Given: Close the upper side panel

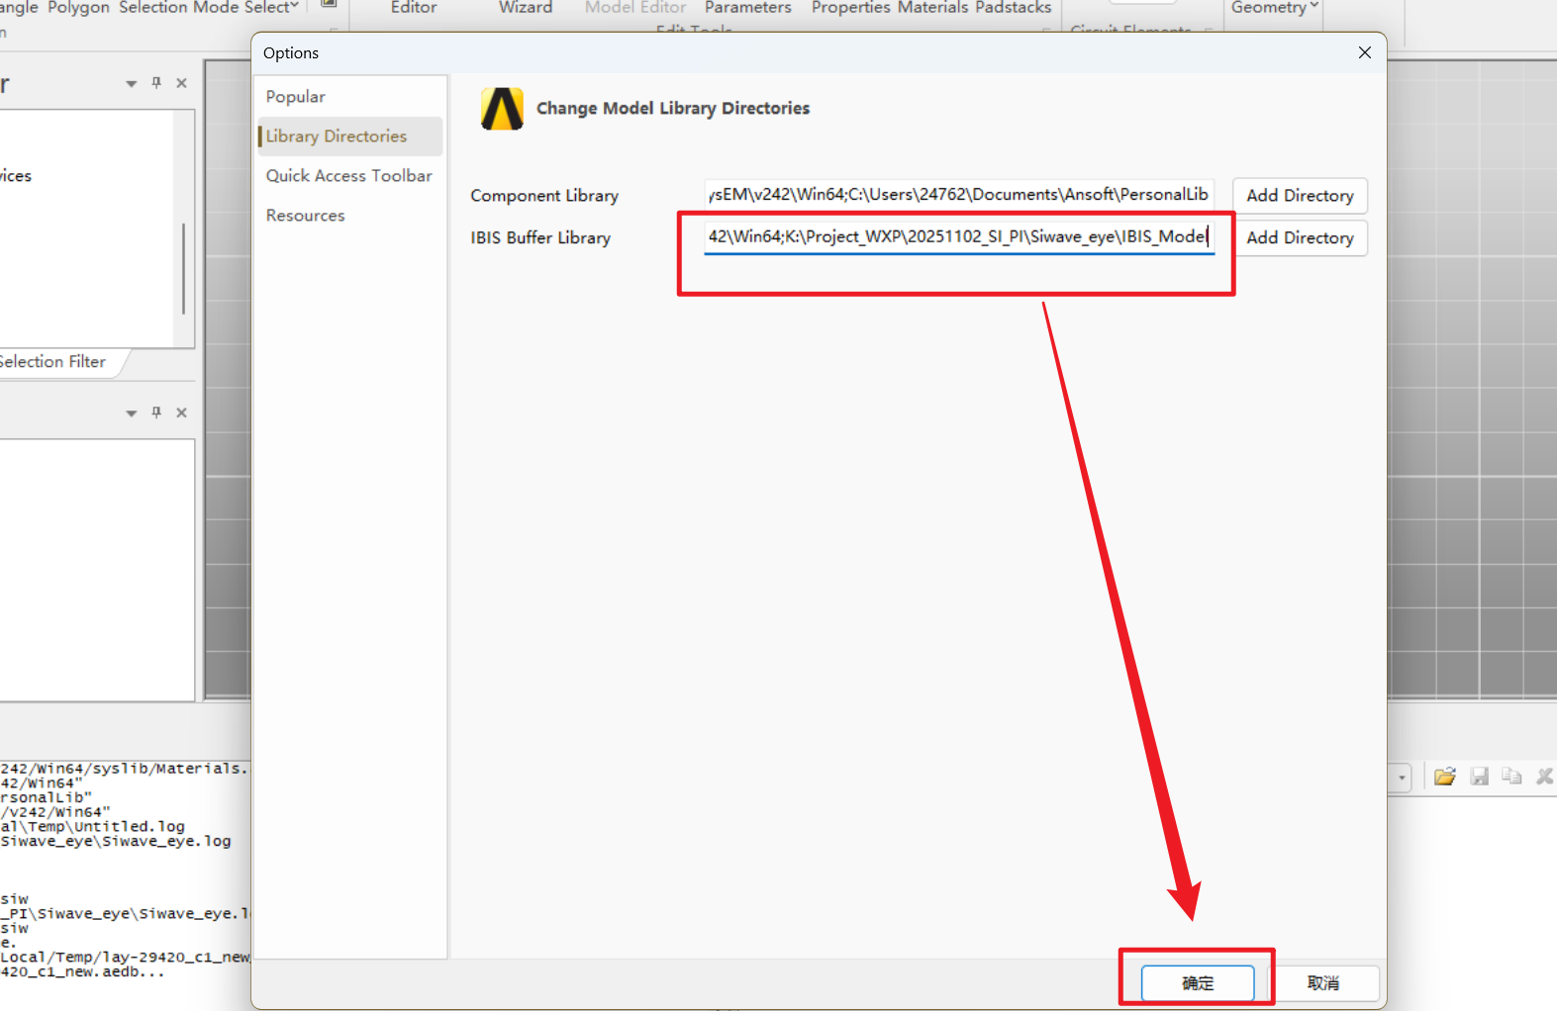Looking at the screenshot, I should coord(181,83).
